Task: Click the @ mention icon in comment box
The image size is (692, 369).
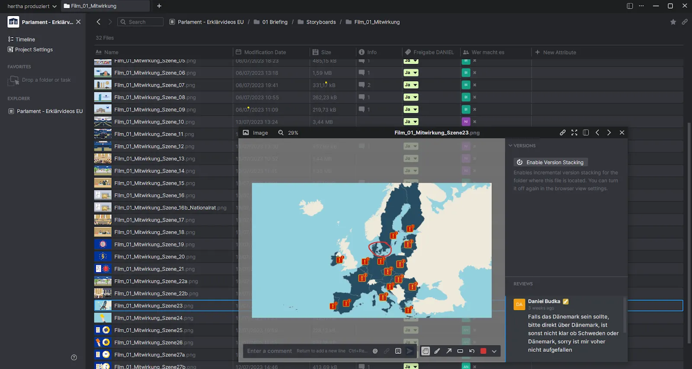Action: 375,351
